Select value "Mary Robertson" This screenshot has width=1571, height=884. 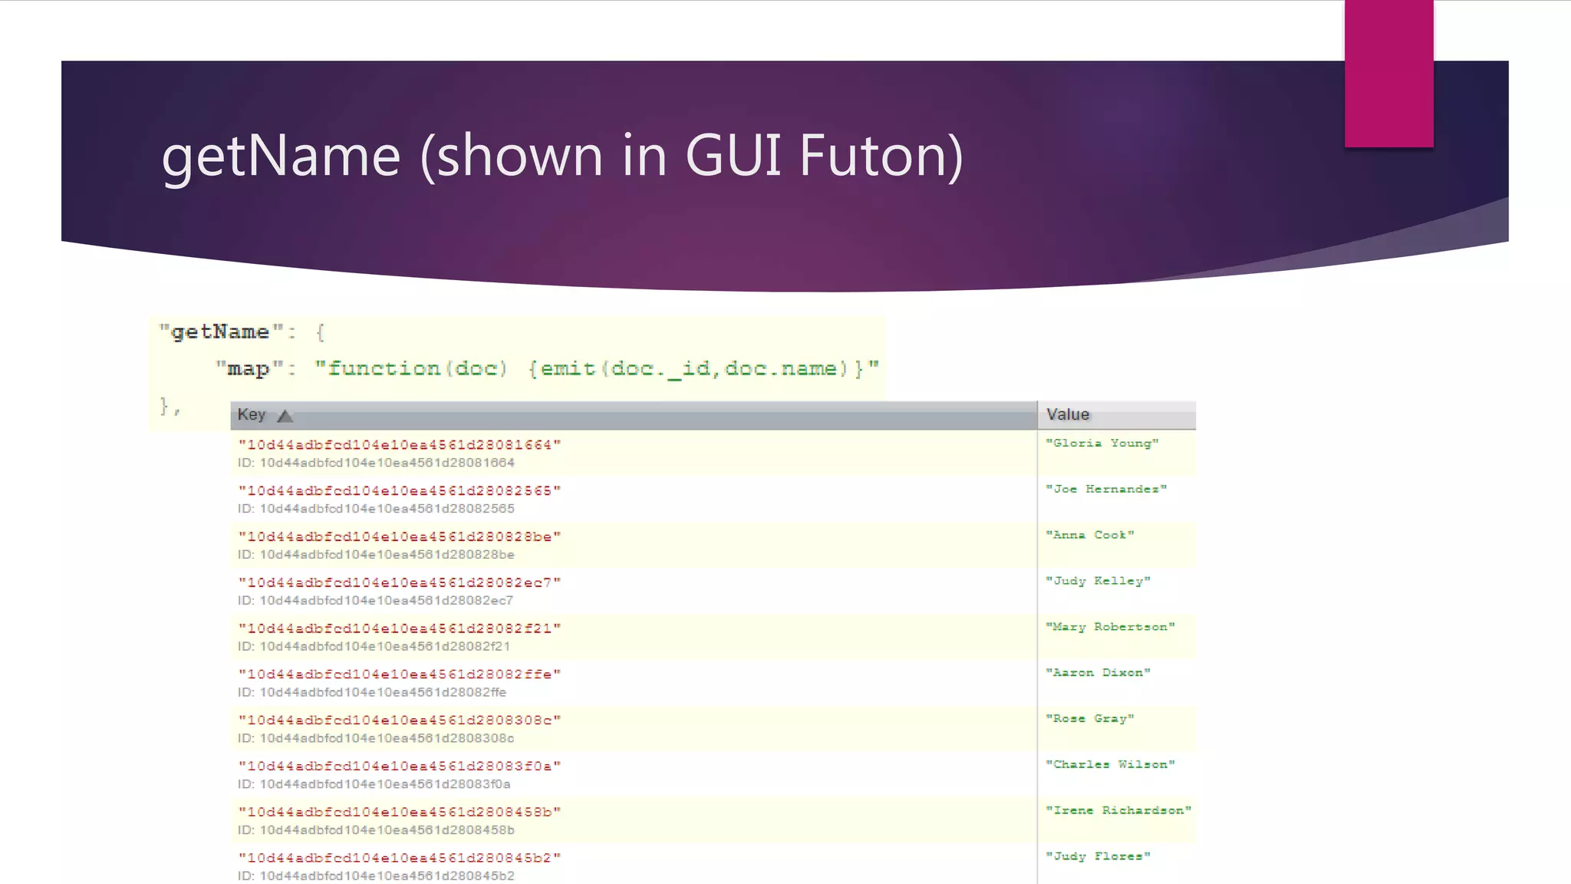click(1111, 627)
